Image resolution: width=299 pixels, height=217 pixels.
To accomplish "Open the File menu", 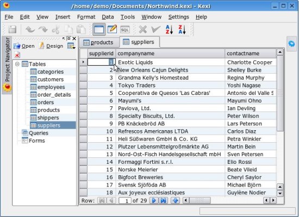I will tap(9, 17).
